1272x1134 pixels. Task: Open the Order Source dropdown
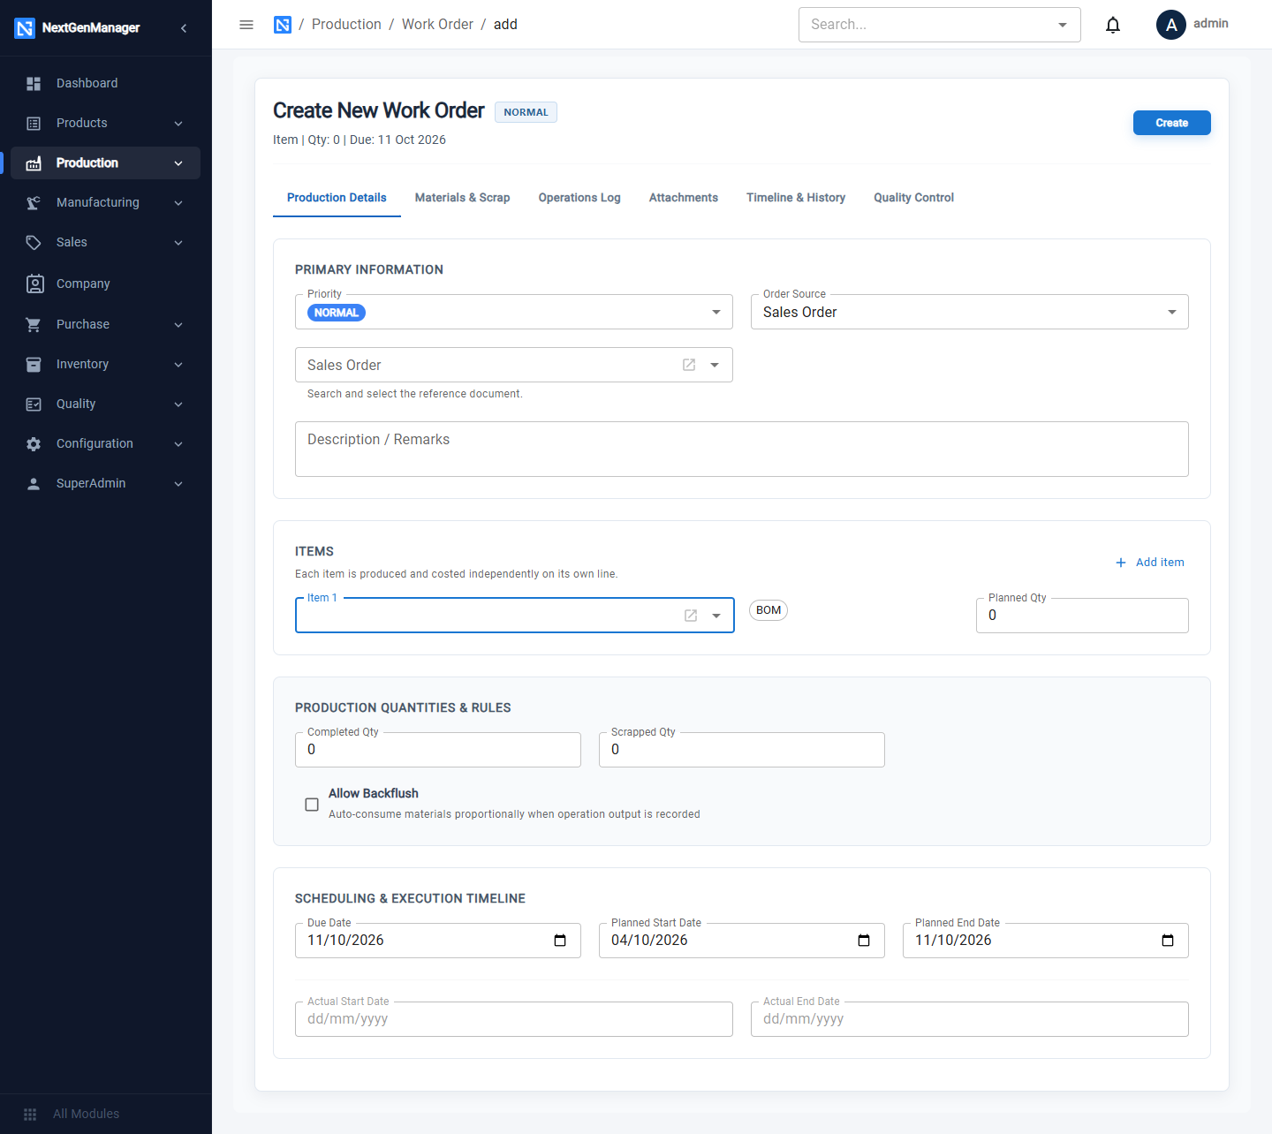click(x=970, y=312)
